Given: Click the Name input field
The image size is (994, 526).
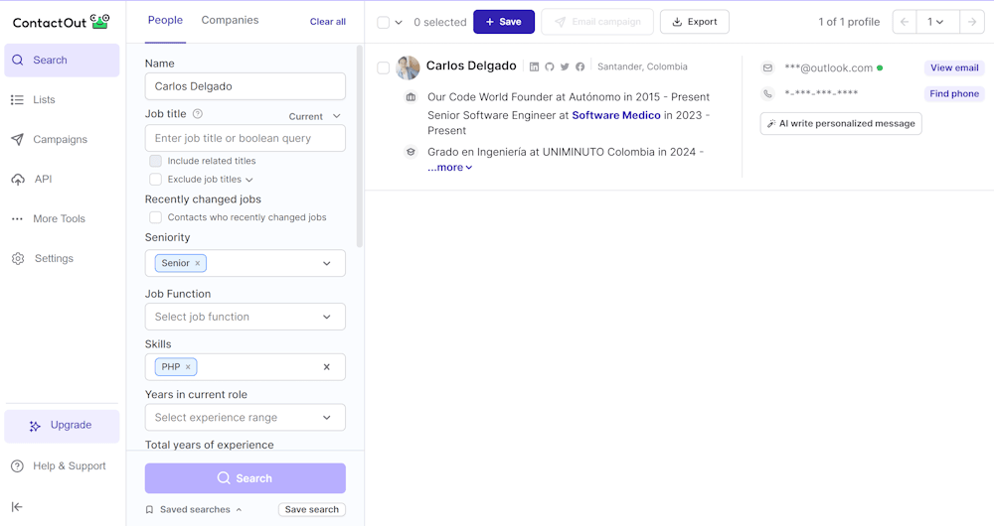Looking at the screenshot, I should pos(245,86).
